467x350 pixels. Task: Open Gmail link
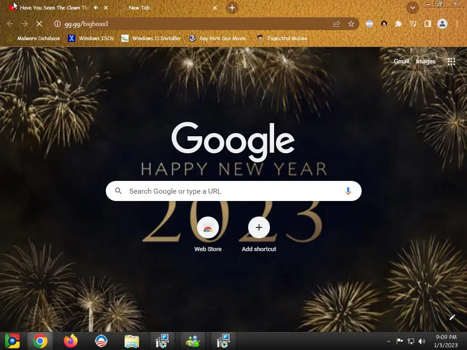401,62
